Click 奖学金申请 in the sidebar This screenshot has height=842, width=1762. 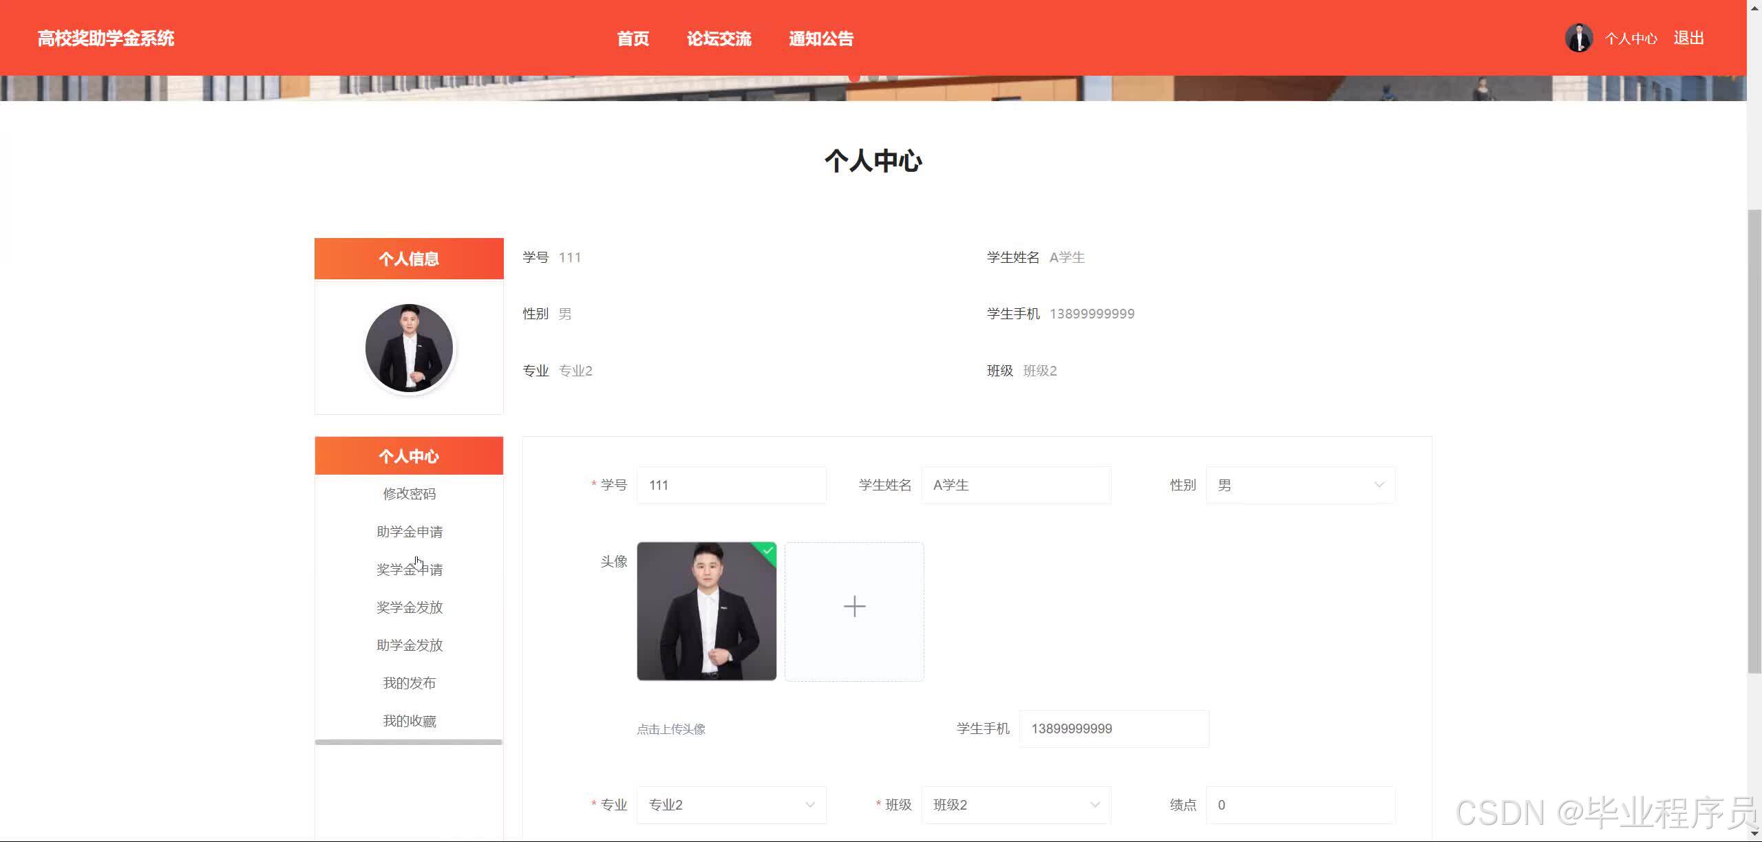409,569
